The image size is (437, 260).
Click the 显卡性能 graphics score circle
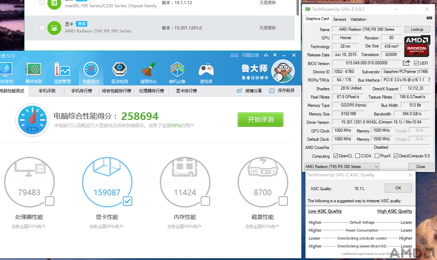pos(107,182)
